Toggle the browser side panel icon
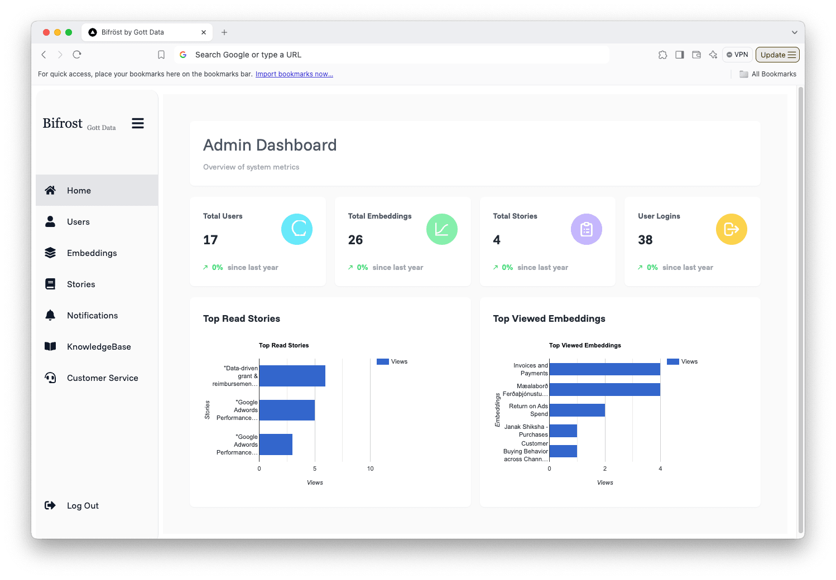The width and height of the screenshot is (836, 580). 679,54
